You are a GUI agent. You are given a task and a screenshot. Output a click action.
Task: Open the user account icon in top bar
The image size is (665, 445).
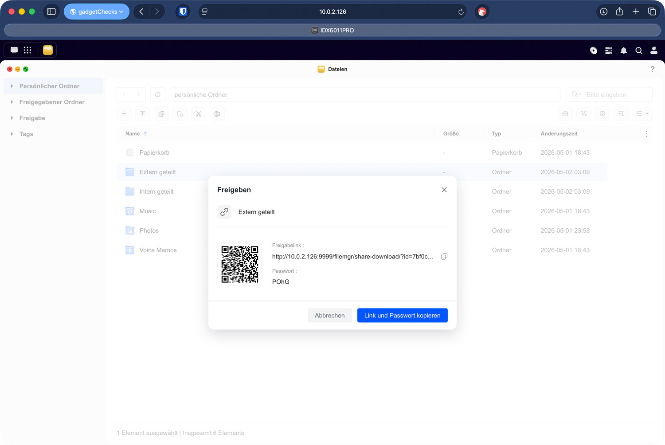[x=653, y=51]
